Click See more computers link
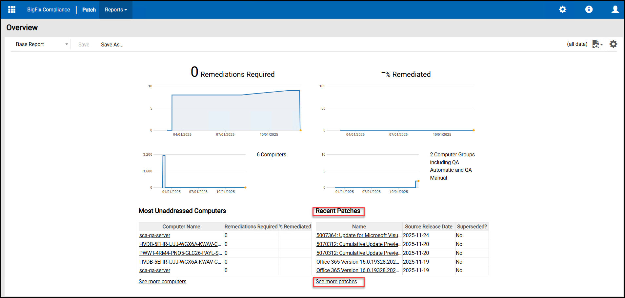This screenshot has height=298, width=625. (x=162, y=282)
